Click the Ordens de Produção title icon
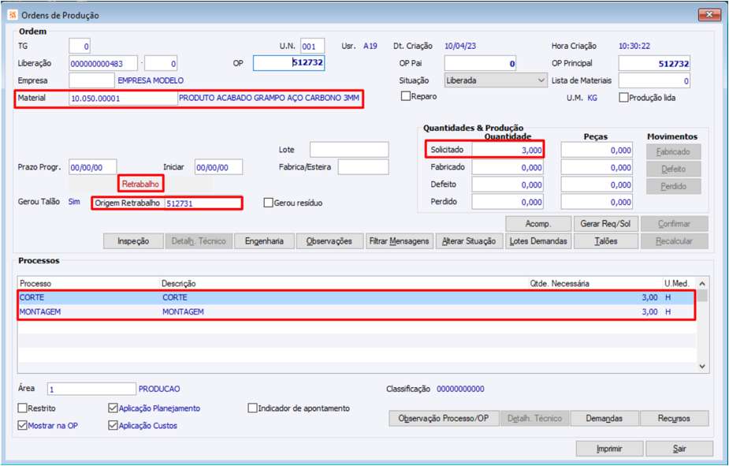 13,15
